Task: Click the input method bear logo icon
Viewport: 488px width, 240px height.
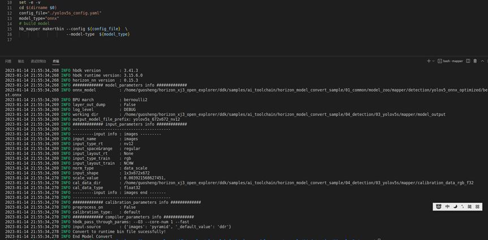Action: [439, 207]
